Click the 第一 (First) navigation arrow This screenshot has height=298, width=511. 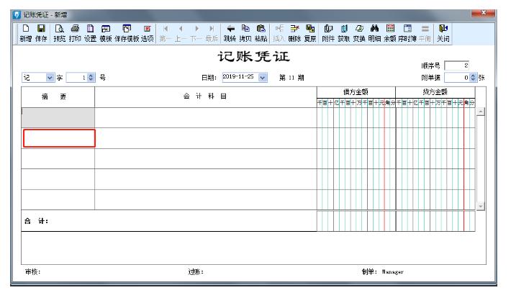point(165,33)
